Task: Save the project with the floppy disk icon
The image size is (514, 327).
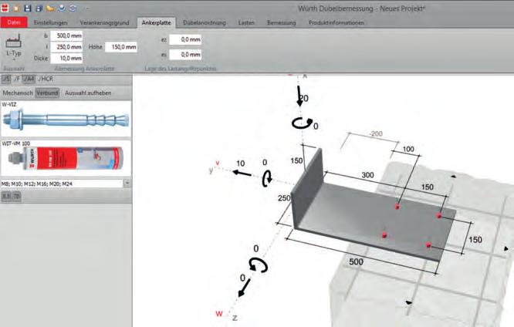Action: [x=28, y=8]
